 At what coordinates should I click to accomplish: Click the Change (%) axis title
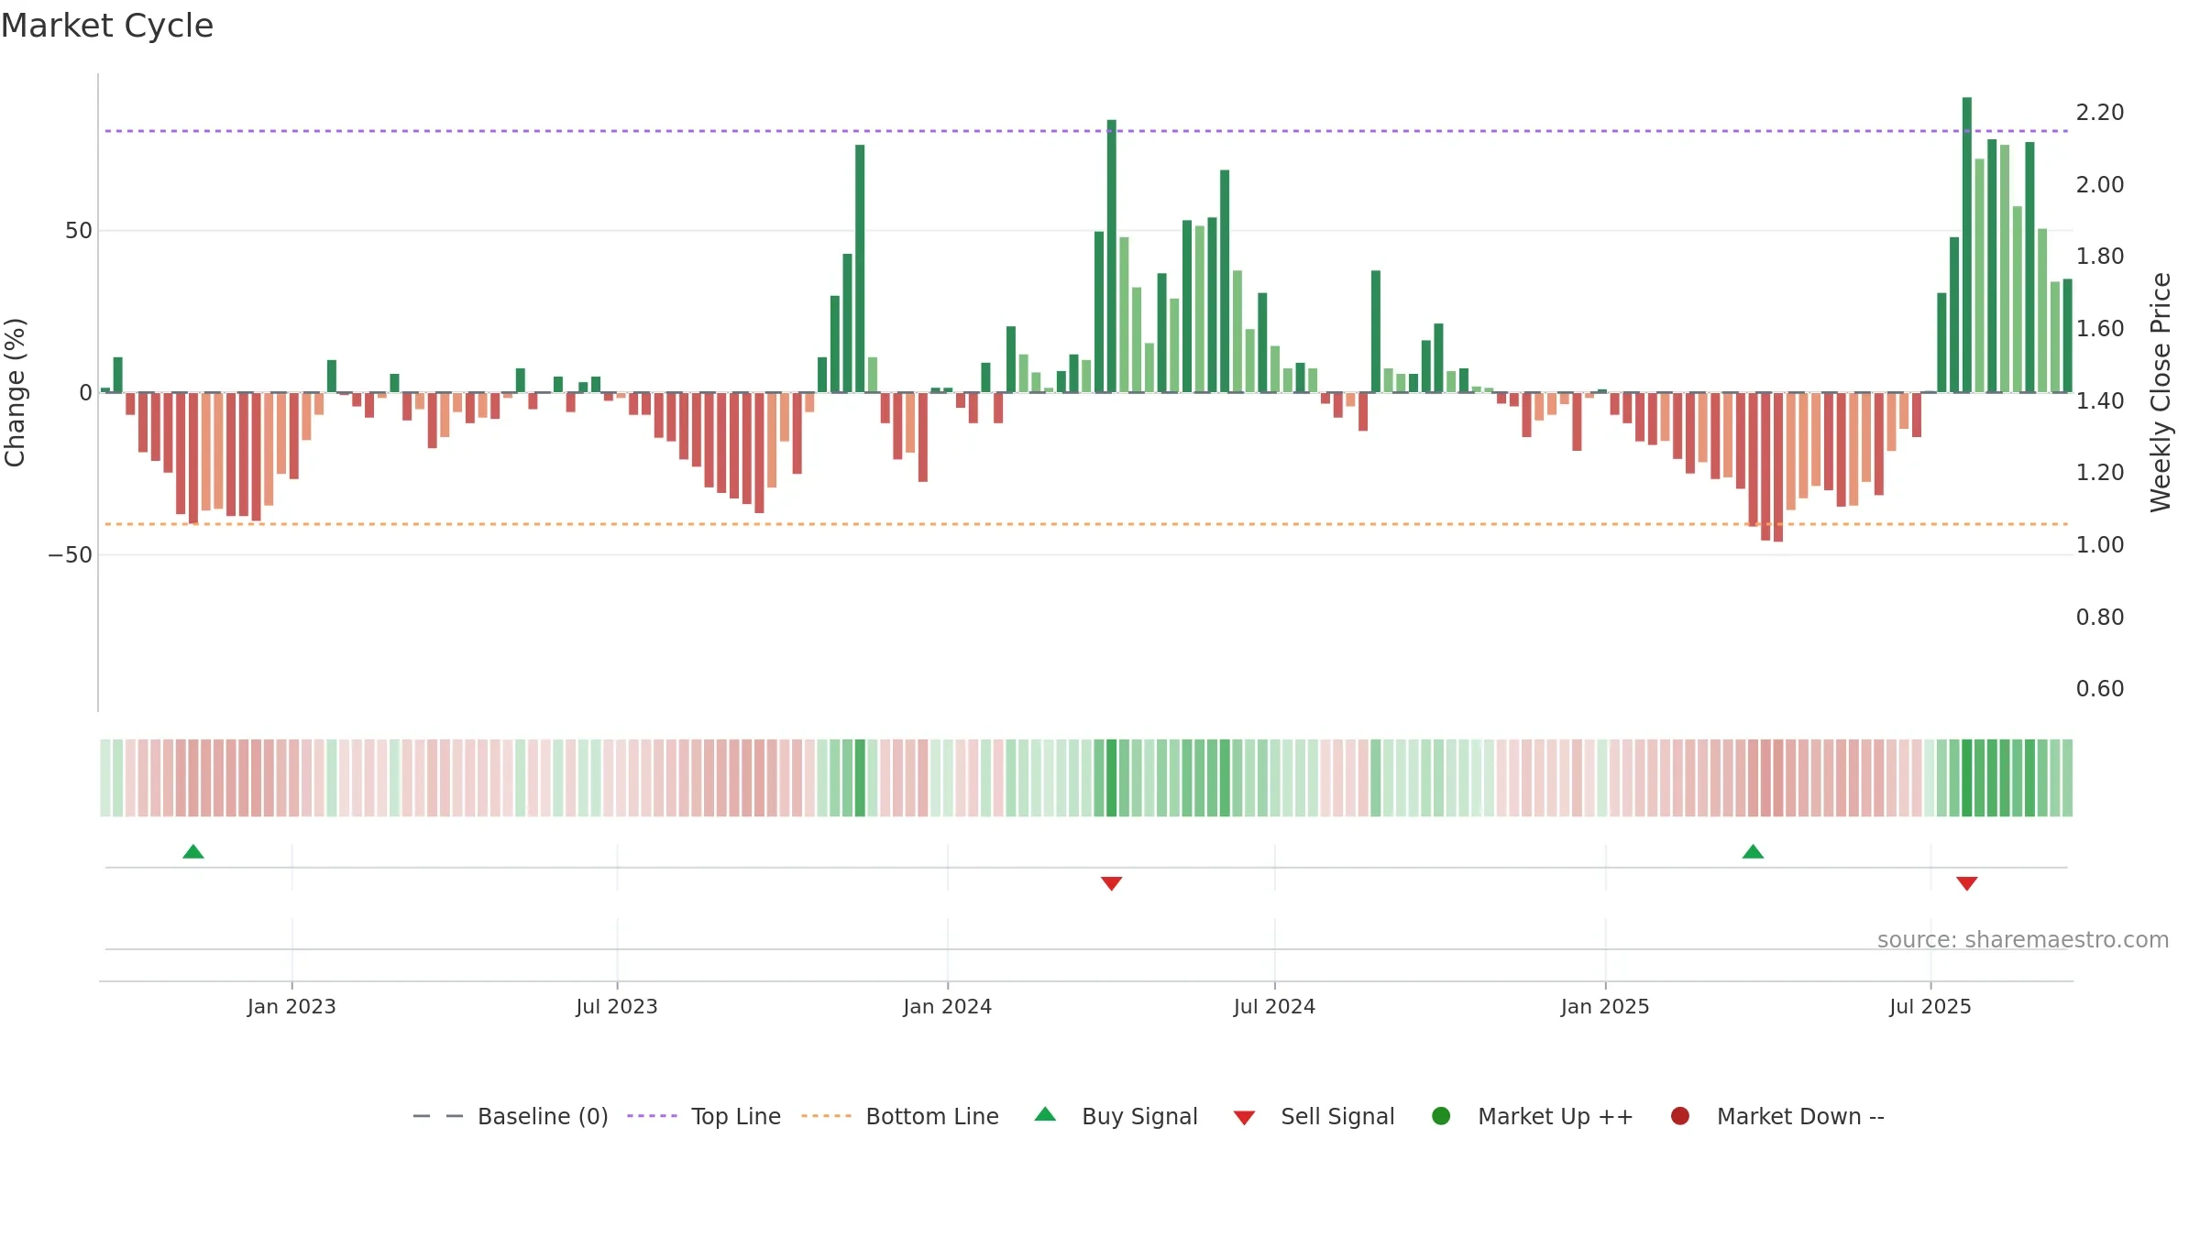point(15,392)
